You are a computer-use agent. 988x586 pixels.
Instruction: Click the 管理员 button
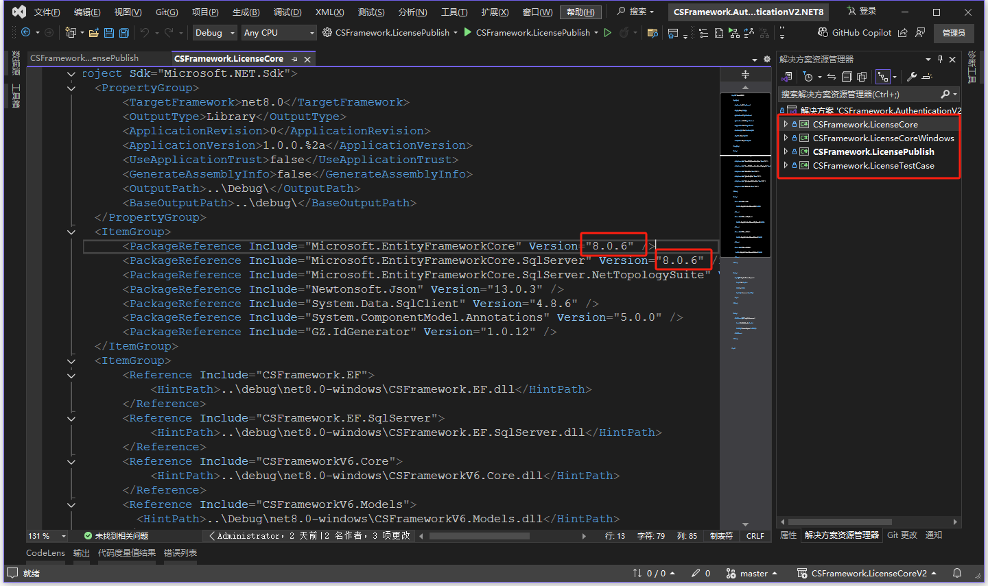click(954, 33)
